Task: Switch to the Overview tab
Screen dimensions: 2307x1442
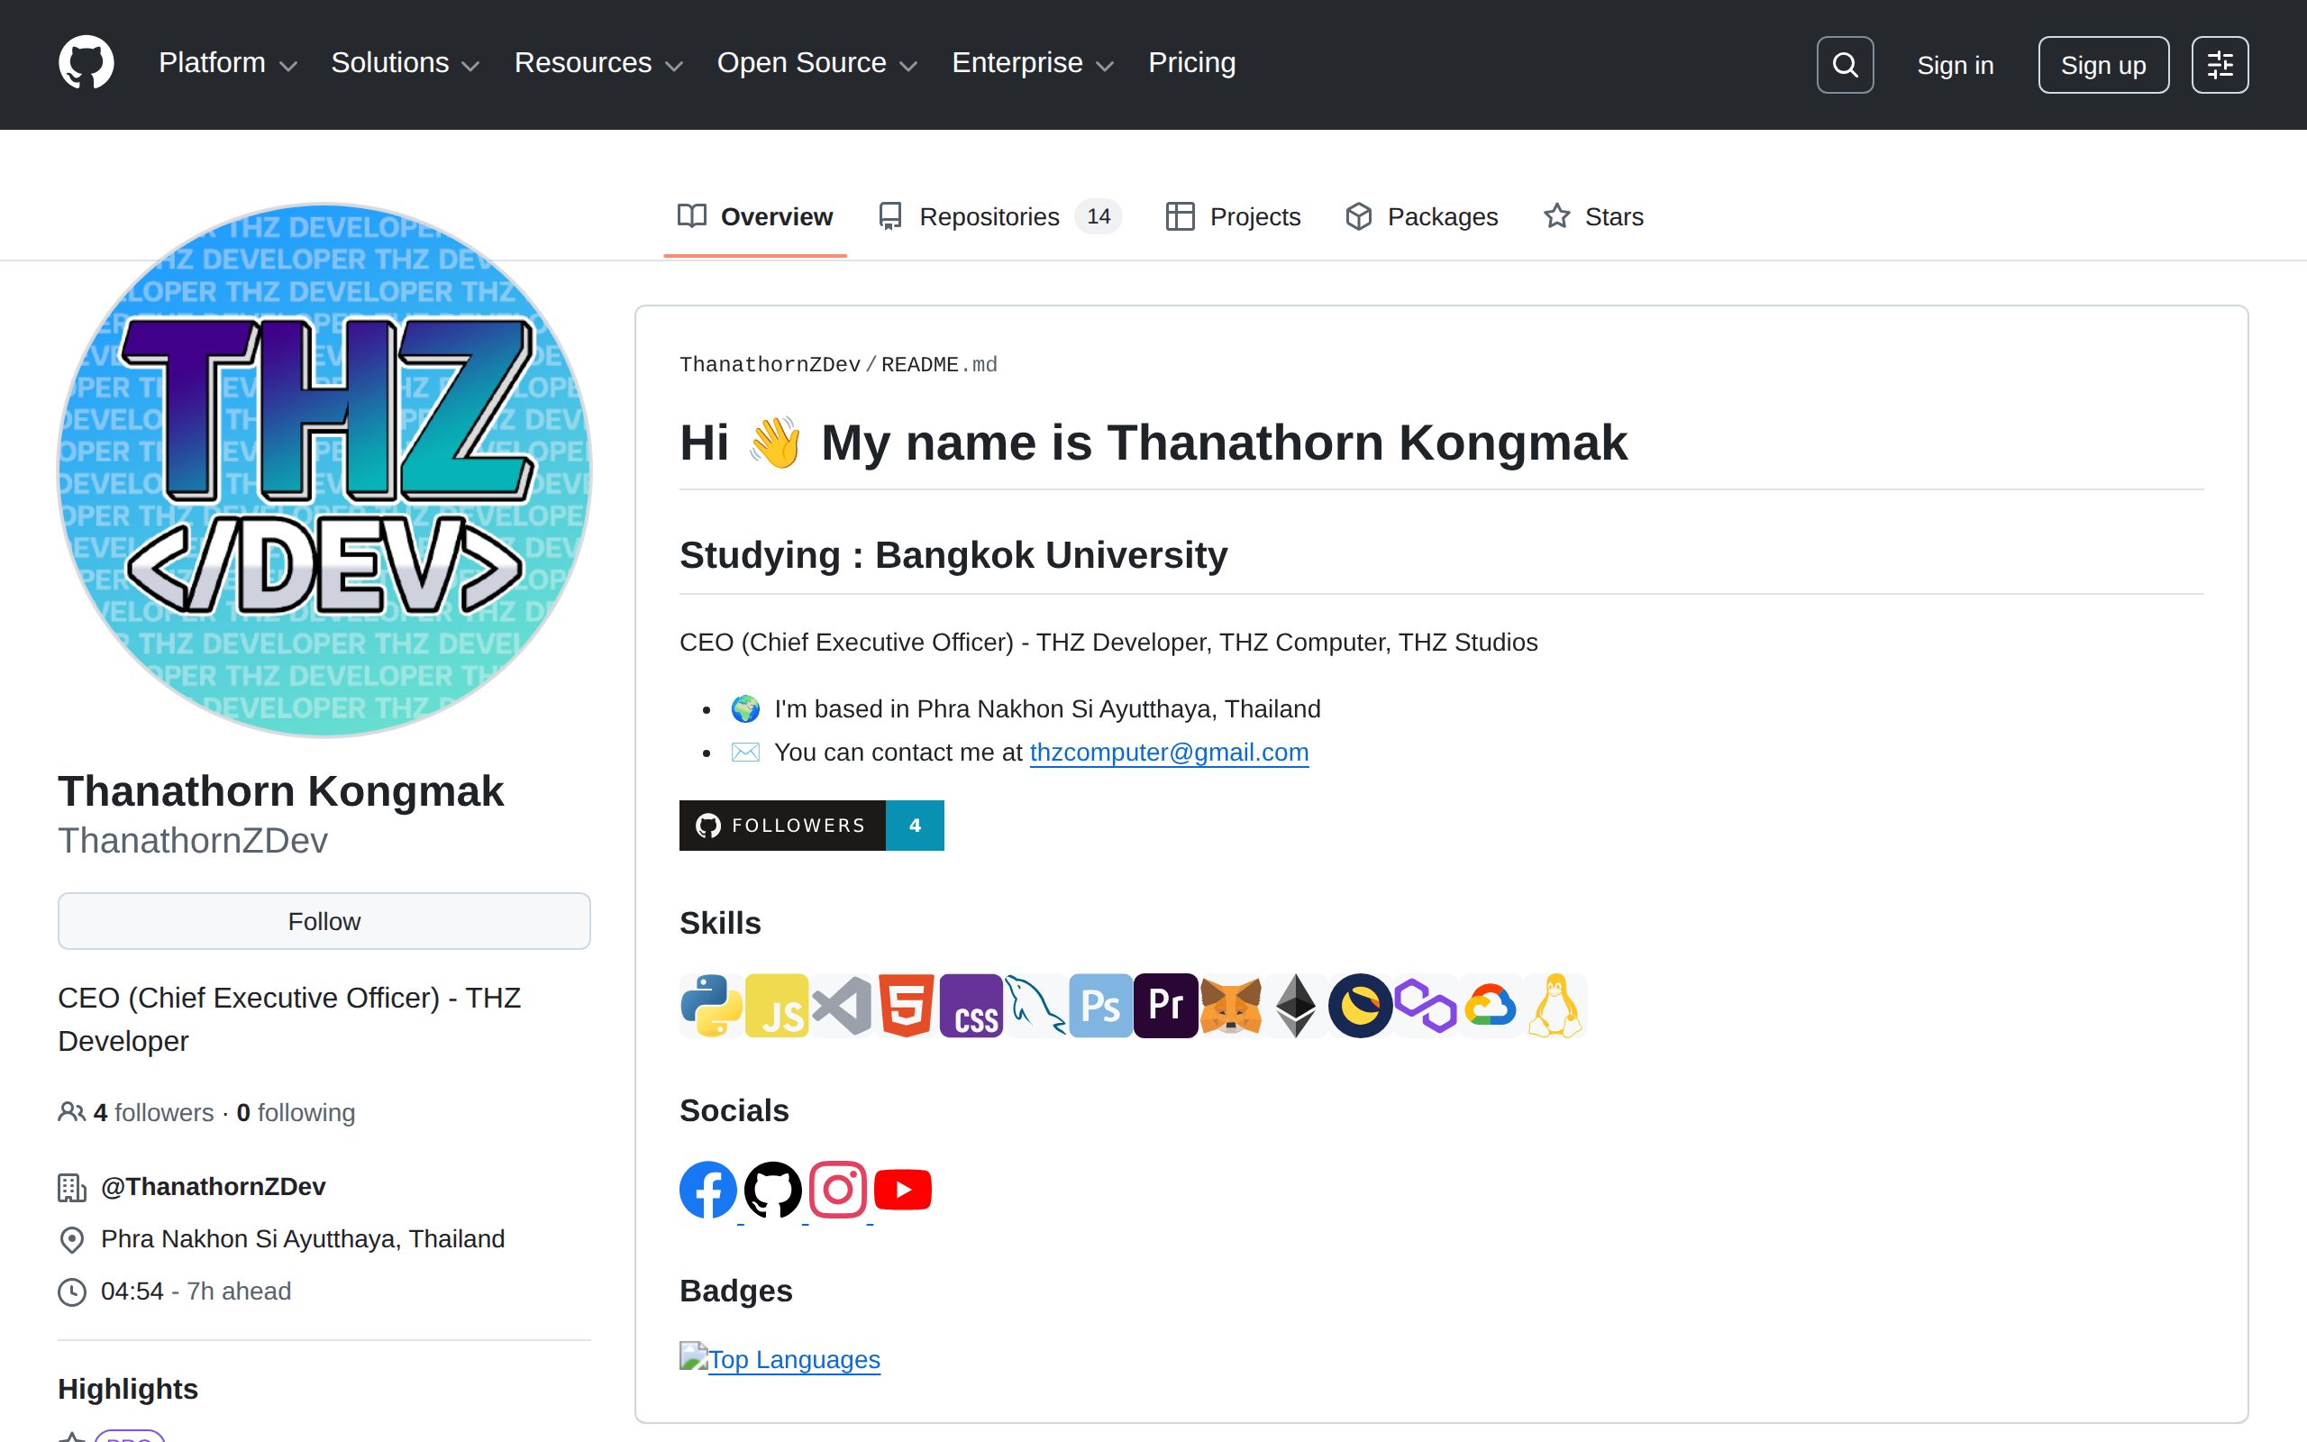Action: pos(755,216)
